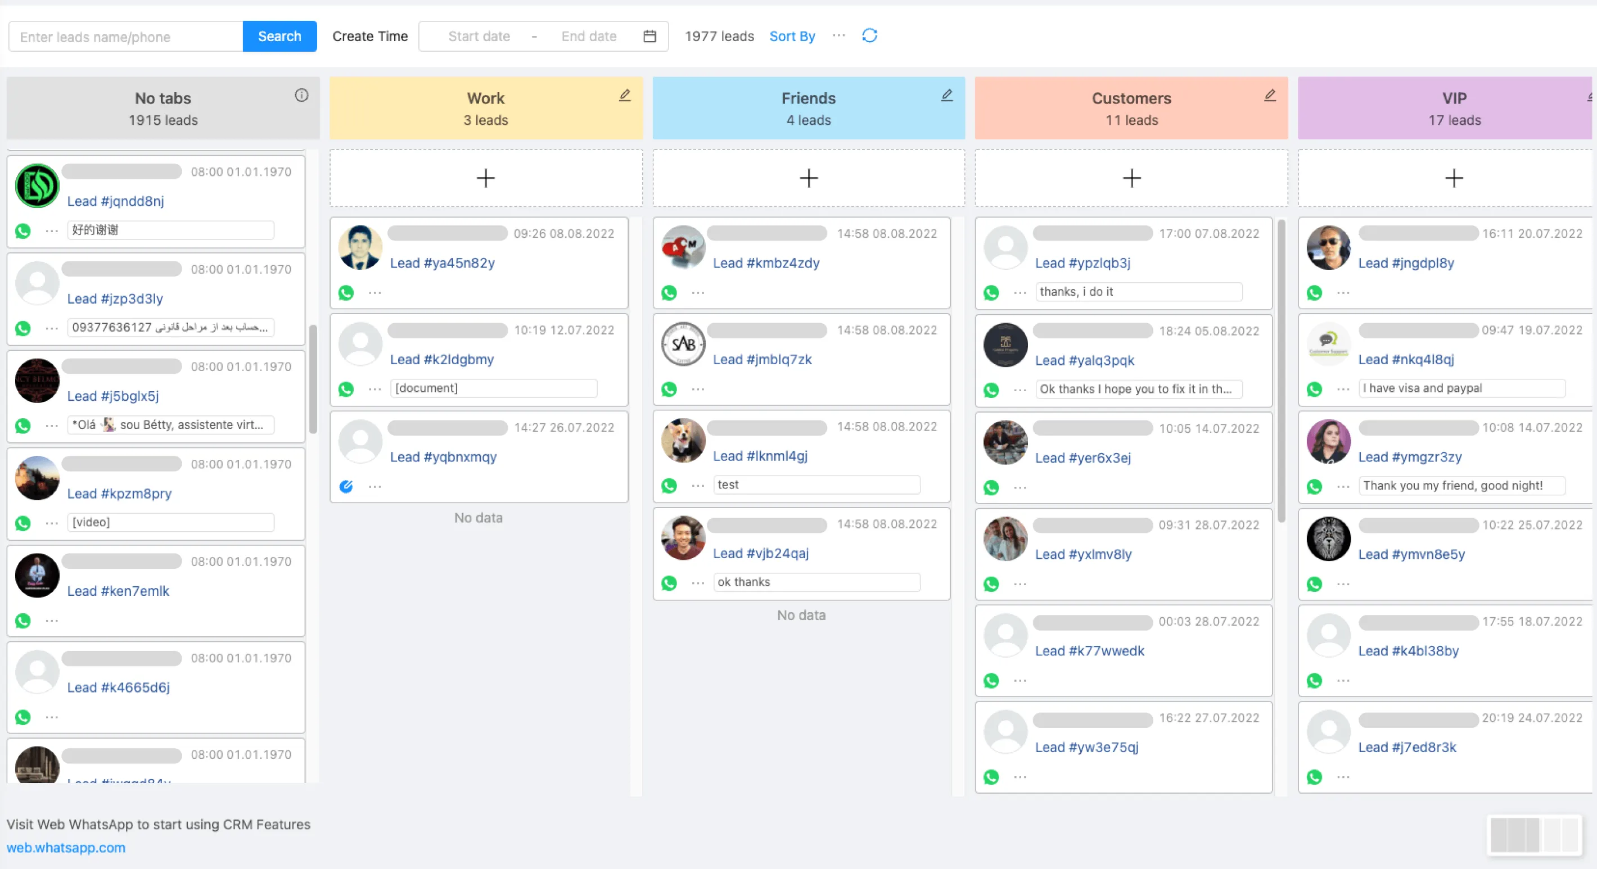Screen dimensions: 1597x869
Task: Click the WhatsApp icon on Lead #ypzlqb3j
Action: pos(989,292)
